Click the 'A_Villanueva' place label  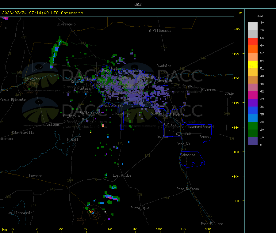pyautogui.click(x=160, y=31)
